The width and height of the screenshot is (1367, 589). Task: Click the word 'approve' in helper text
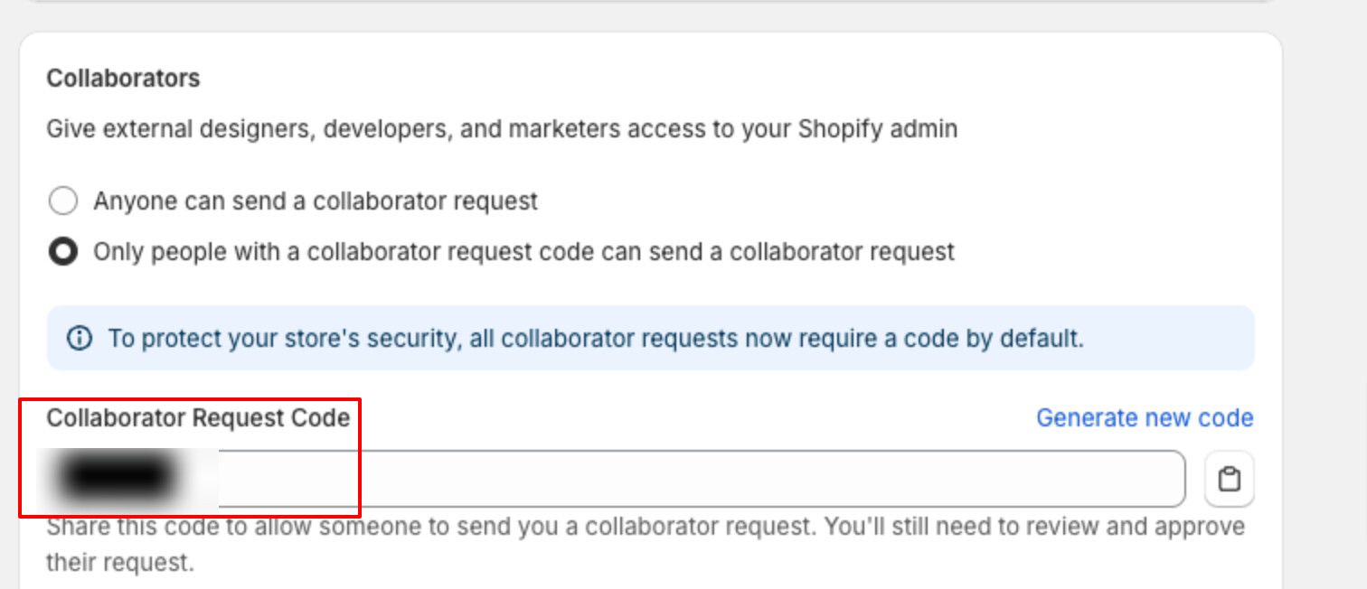coord(1200,527)
